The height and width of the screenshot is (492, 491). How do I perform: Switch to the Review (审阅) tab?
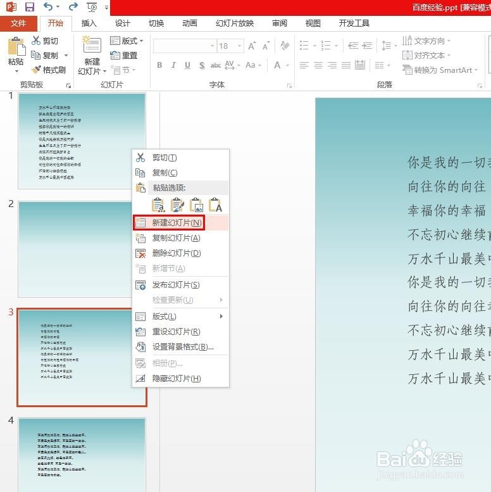point(280,23)
